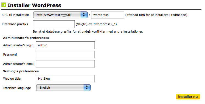Click the Weblog title field containing My Blog

pyautogui.click(x=65, y=79)
